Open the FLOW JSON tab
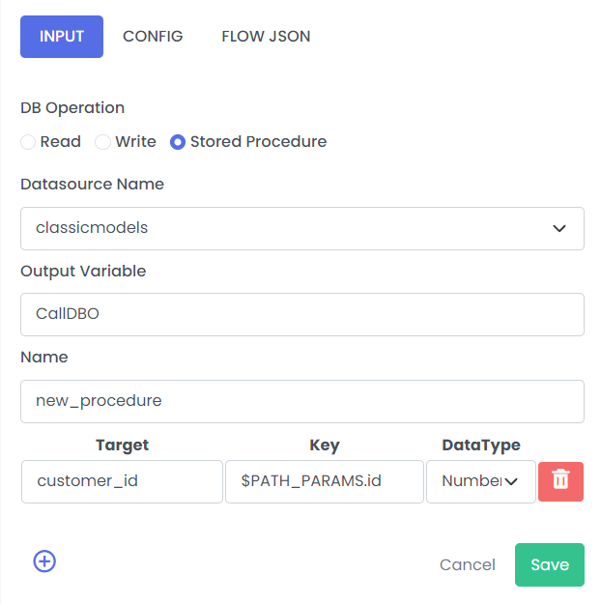This screenshot has width=601, height=604. coord(266,37)
